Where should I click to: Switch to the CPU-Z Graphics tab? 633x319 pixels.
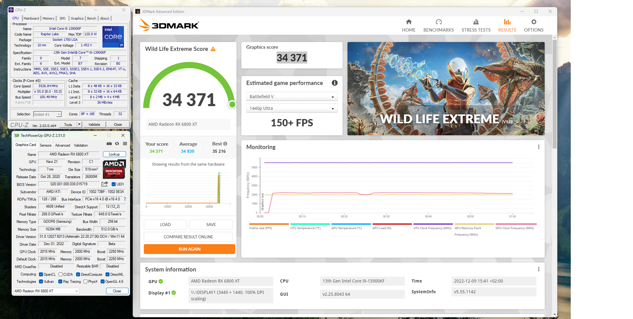tap(77, 18)
